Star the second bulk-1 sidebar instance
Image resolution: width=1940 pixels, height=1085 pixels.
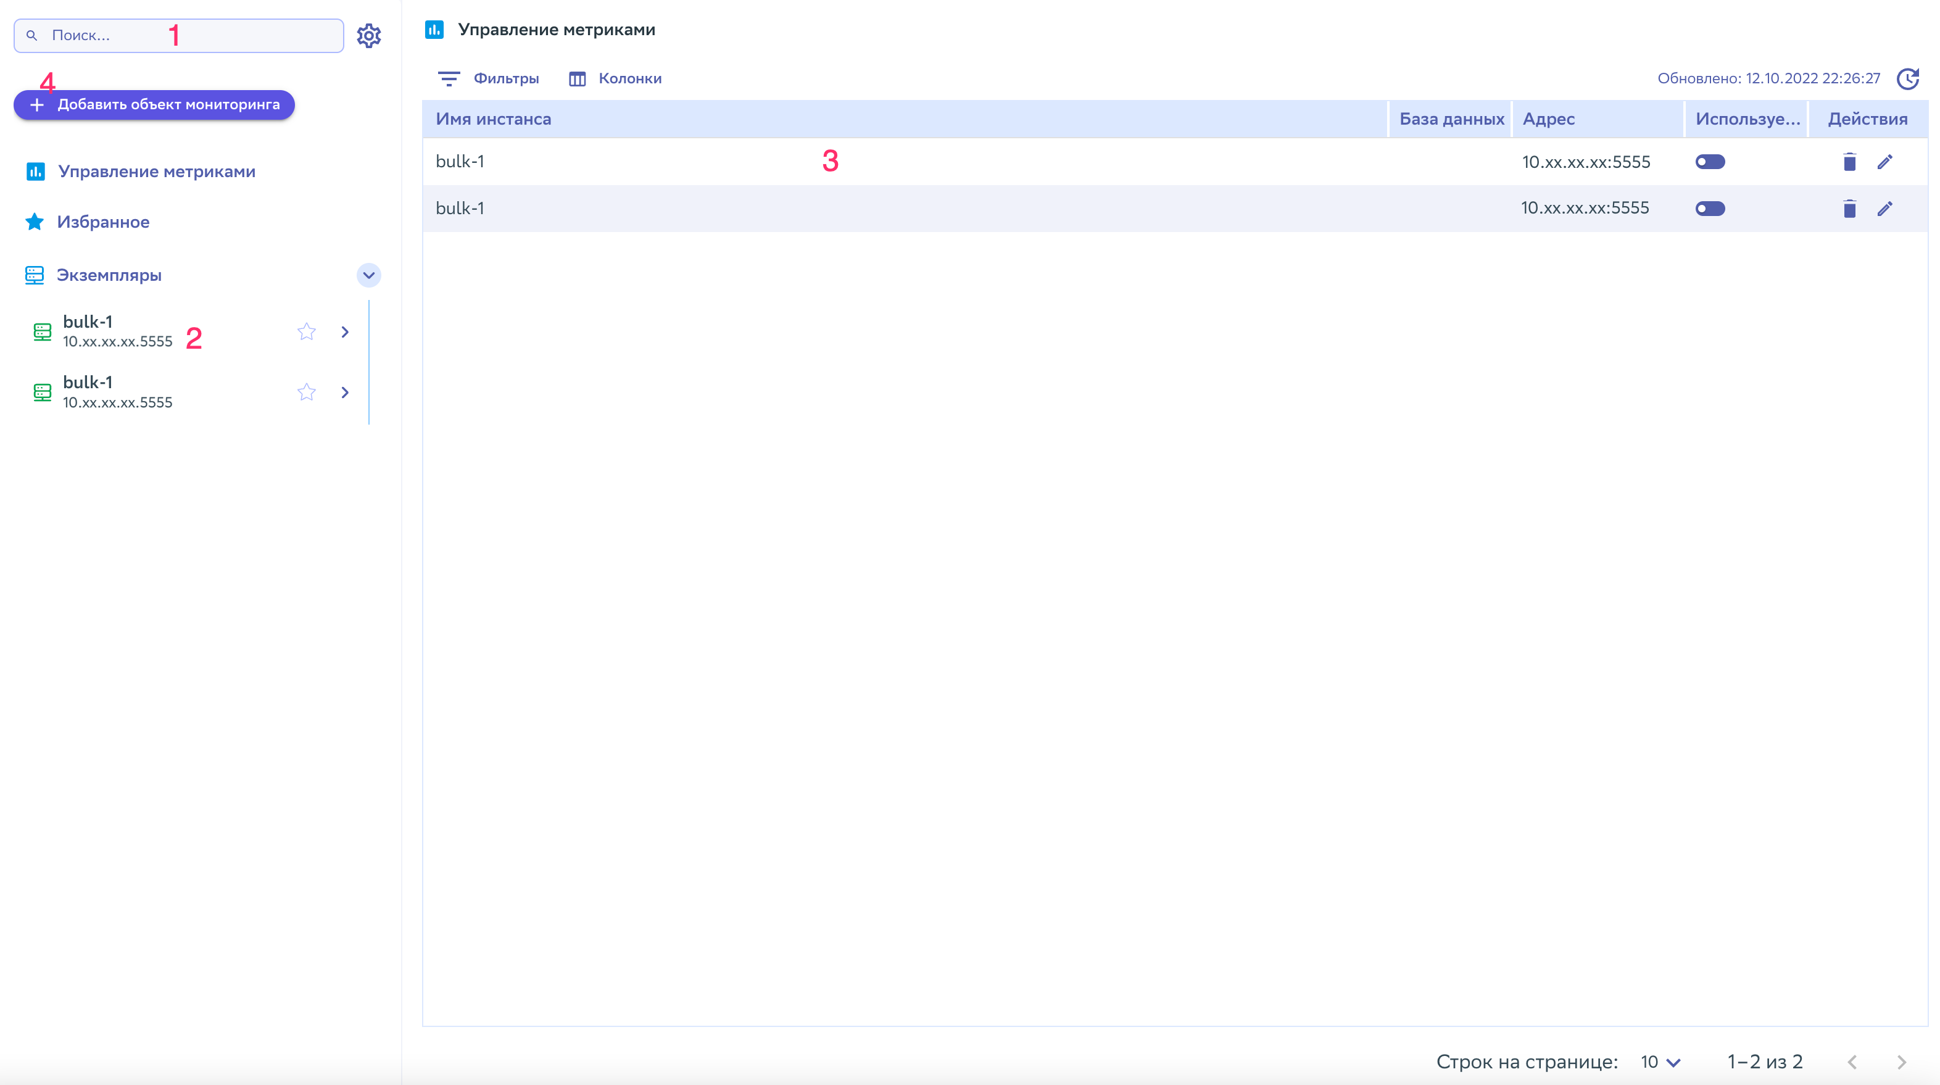306,392
